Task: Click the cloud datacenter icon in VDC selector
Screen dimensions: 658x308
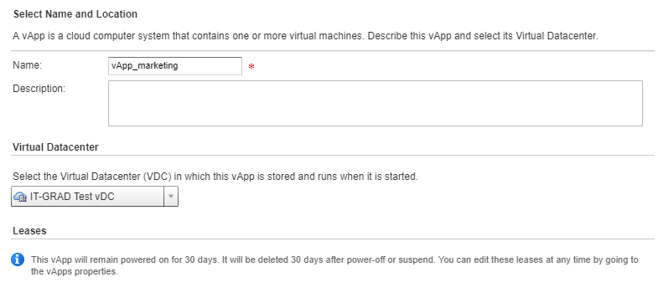Action: (20, 197)
